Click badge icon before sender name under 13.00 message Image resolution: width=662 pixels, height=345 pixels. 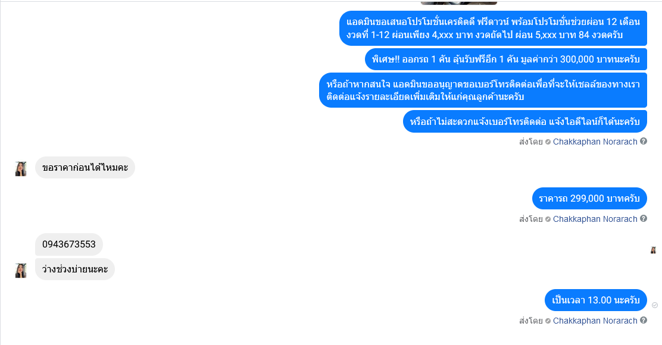pos(548,321)
